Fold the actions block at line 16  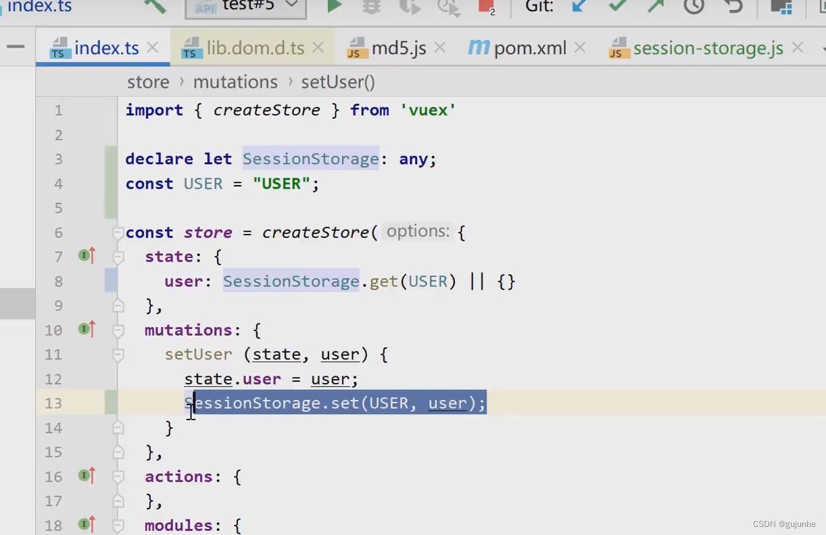(x=118, y=477)
